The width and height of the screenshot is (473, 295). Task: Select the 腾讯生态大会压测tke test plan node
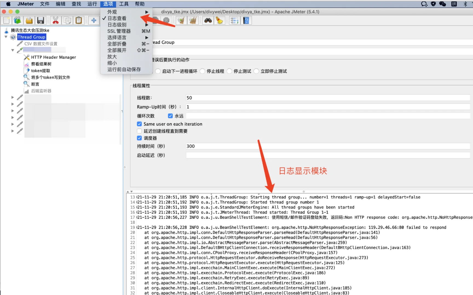coord(30,30)
